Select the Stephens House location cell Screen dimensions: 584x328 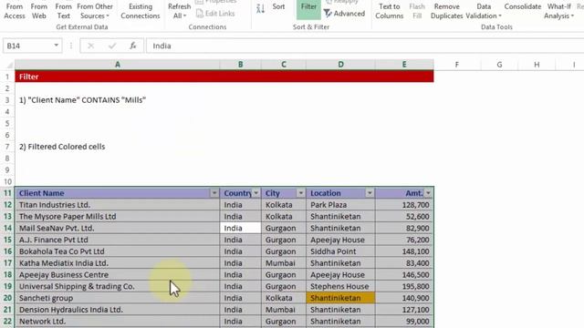pos(340,286)
